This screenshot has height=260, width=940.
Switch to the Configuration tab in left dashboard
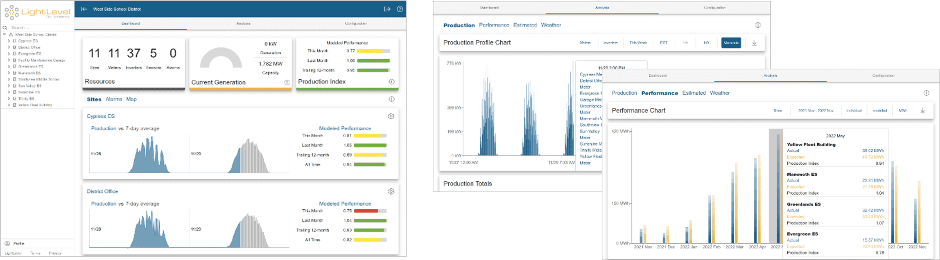tap(355, 24)
